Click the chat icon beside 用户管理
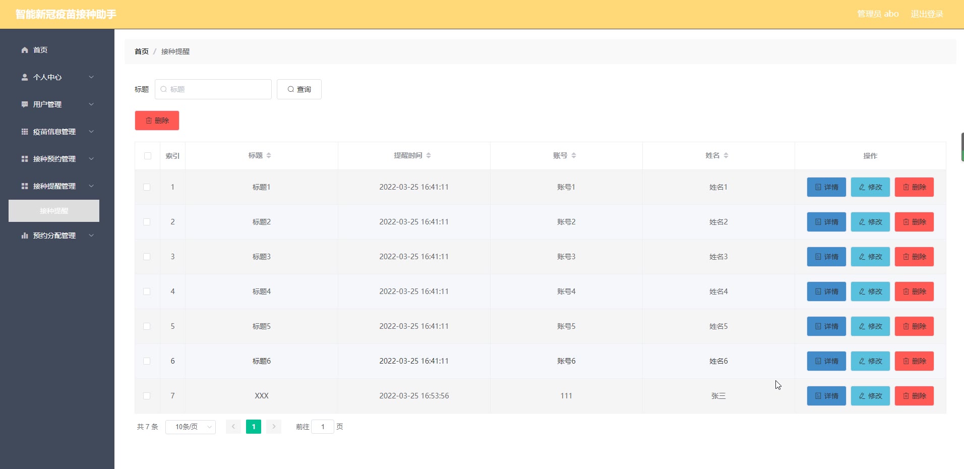The height and width of the screenshot is (469, 964). pyautogui.click(x=25, y=104)
